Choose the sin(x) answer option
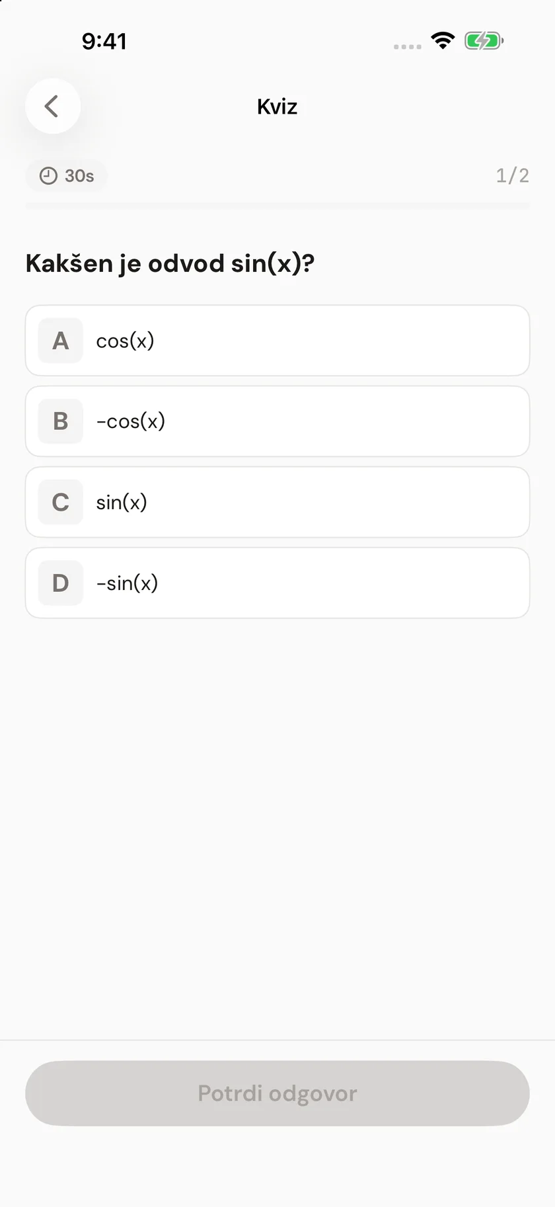Screen dimensions: 555x1207 pos(277,502)
